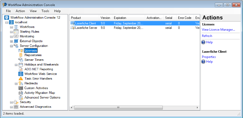
Task: Expand the Security tree node
Action: pos(12,102)
